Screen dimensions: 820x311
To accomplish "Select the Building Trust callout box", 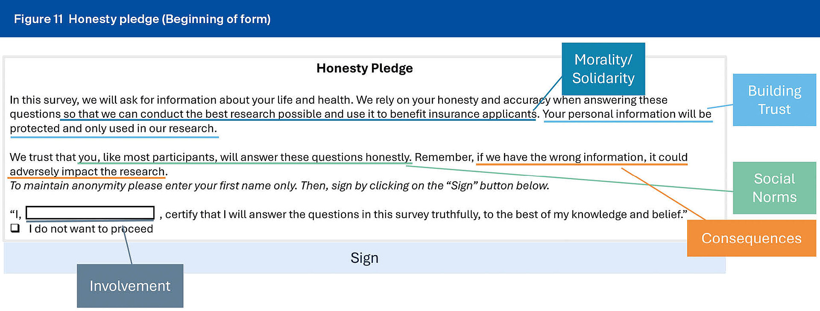I will tap(774, 100).
